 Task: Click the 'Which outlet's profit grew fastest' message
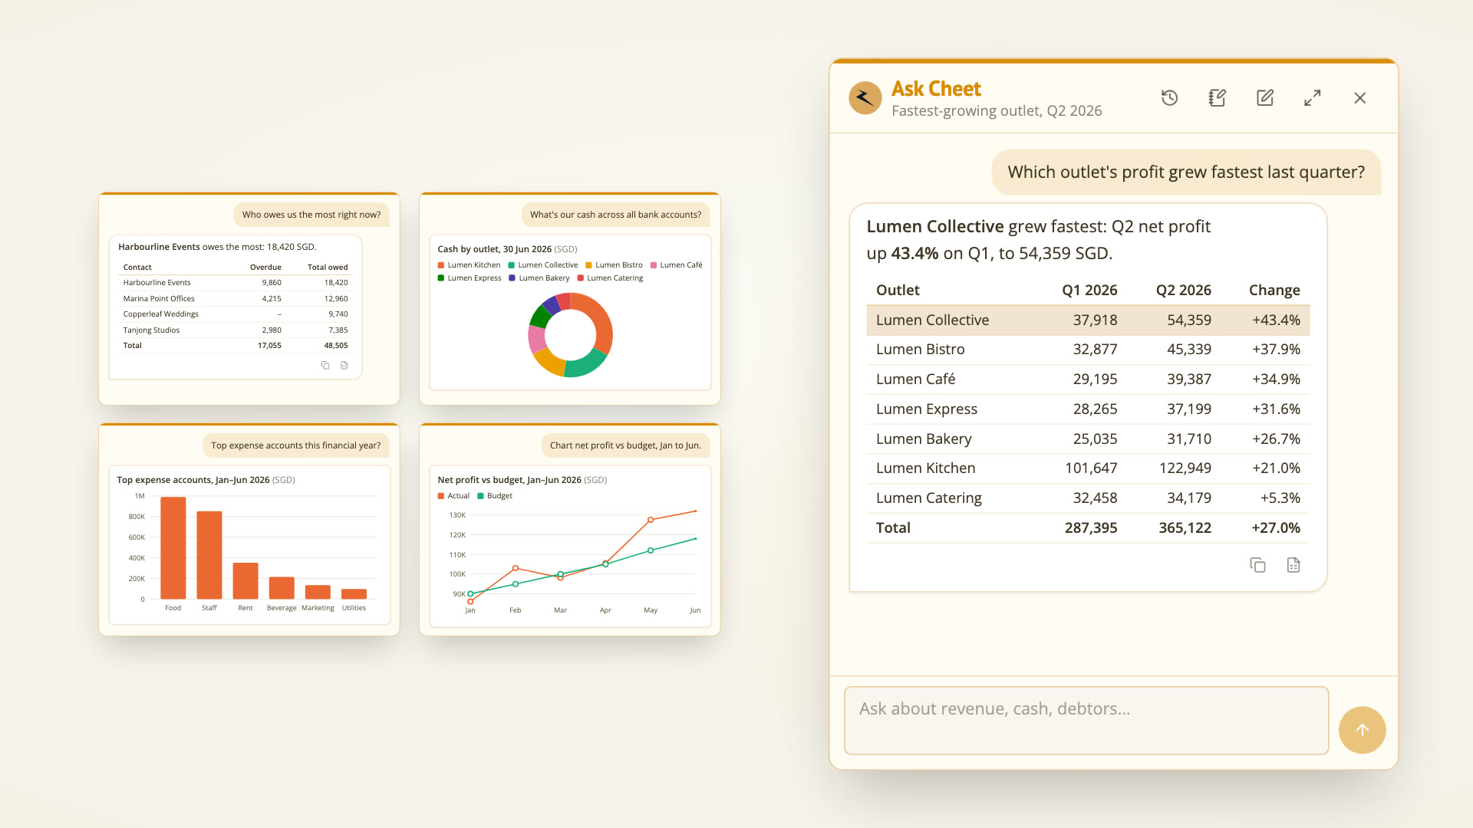coord(1186,172)
